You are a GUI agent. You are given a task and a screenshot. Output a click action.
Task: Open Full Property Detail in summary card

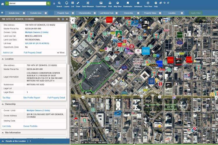click(33, 52)
